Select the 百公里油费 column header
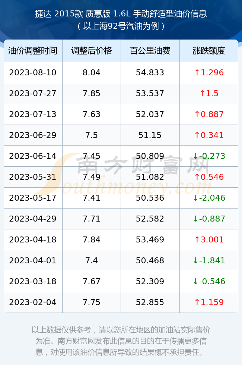The width and height of the screenshot is (242, 373). click(x=150, y=51)
